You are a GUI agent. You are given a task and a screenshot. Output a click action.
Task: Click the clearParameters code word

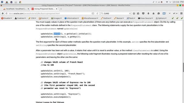click(x=141, y=51)
